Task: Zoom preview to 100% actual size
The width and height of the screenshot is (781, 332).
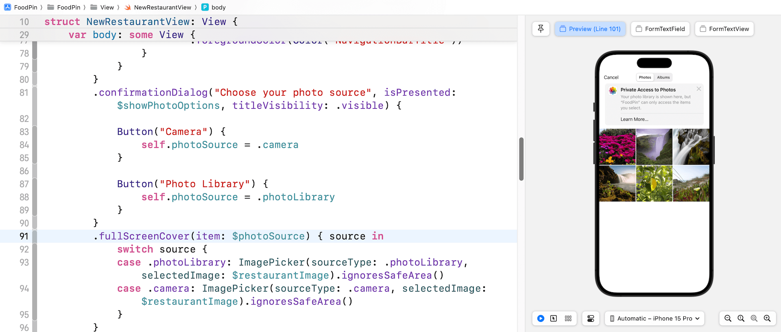Action: [741, 319]
